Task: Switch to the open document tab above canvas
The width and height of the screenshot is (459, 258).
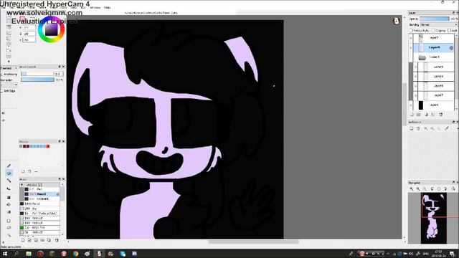Action: coord(151,13)
